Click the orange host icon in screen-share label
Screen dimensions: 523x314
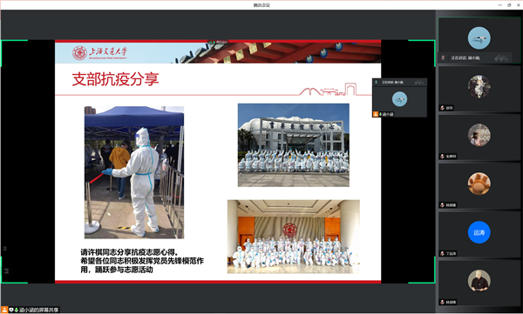(x=4, y=310)
